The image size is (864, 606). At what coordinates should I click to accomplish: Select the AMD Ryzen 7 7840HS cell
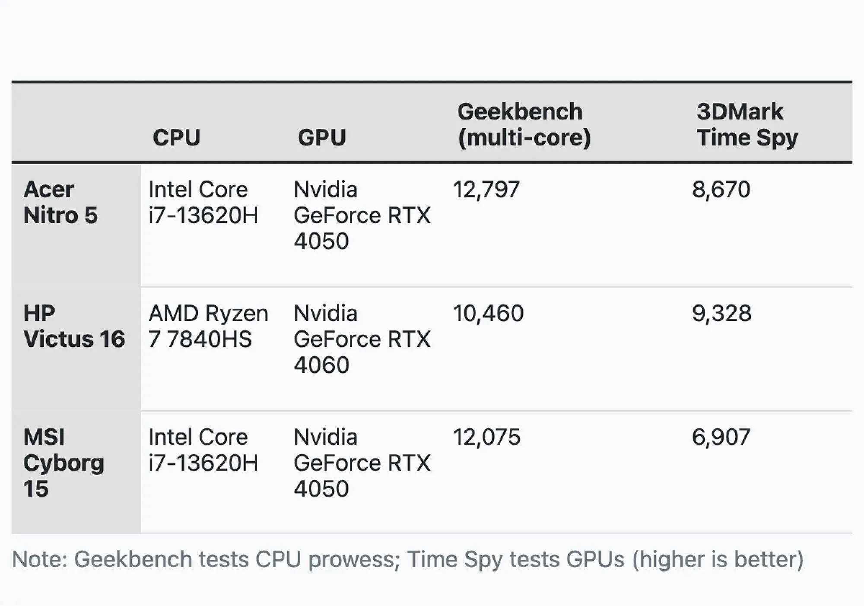coord(208,326)
